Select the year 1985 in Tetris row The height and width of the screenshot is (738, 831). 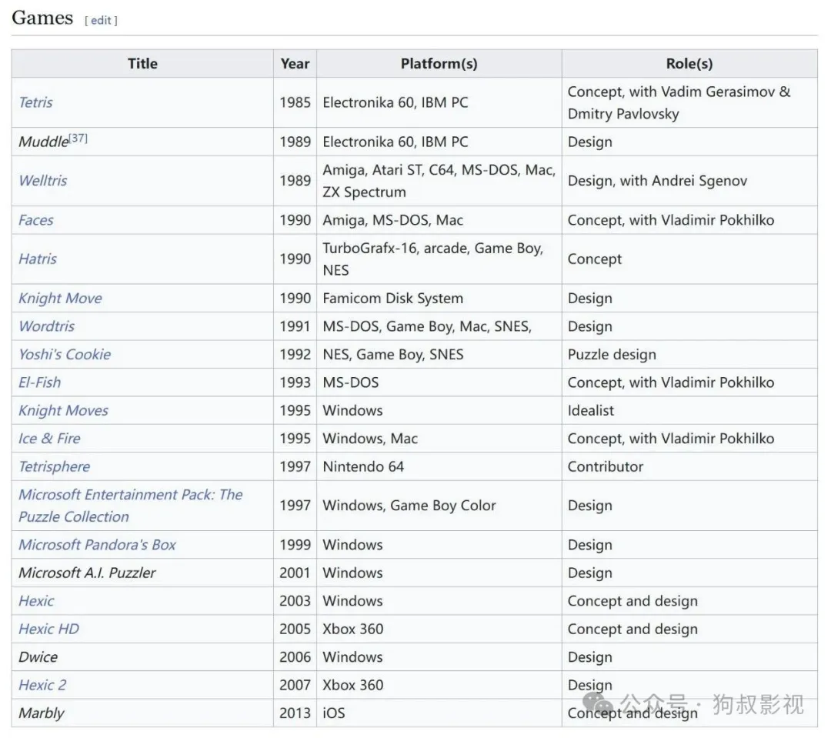pos(295,102)
